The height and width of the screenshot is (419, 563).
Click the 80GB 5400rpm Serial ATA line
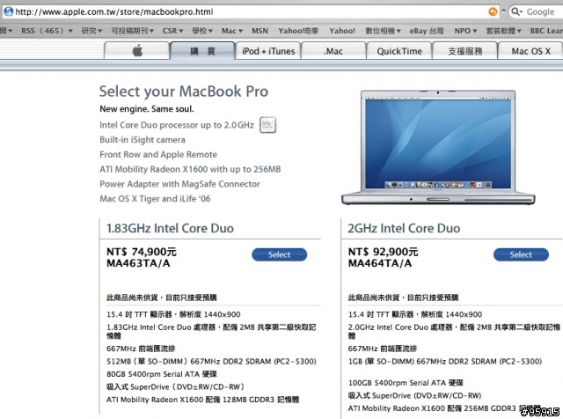pos(162,374)
